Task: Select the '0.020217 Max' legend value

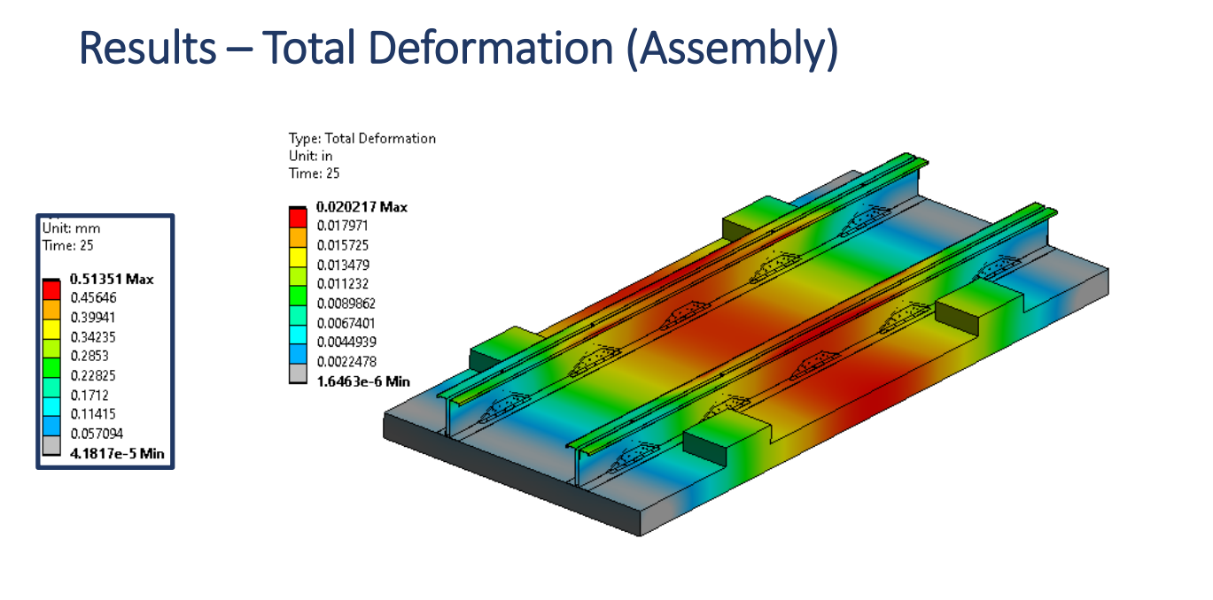Action: point(362,206)
